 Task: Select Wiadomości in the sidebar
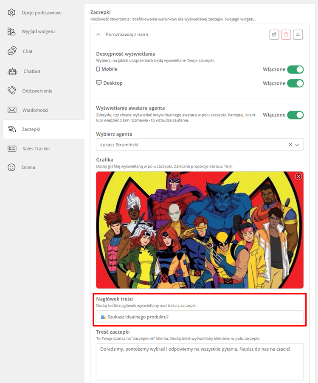35,110
